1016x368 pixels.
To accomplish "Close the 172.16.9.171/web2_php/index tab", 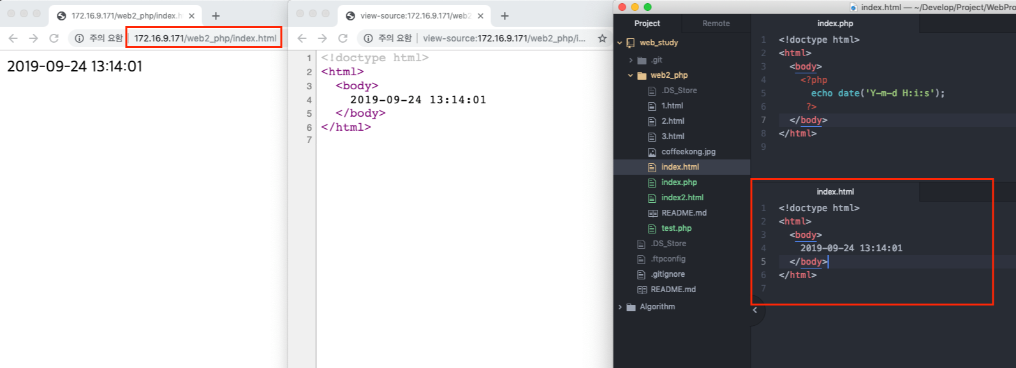I will (191, 16).
